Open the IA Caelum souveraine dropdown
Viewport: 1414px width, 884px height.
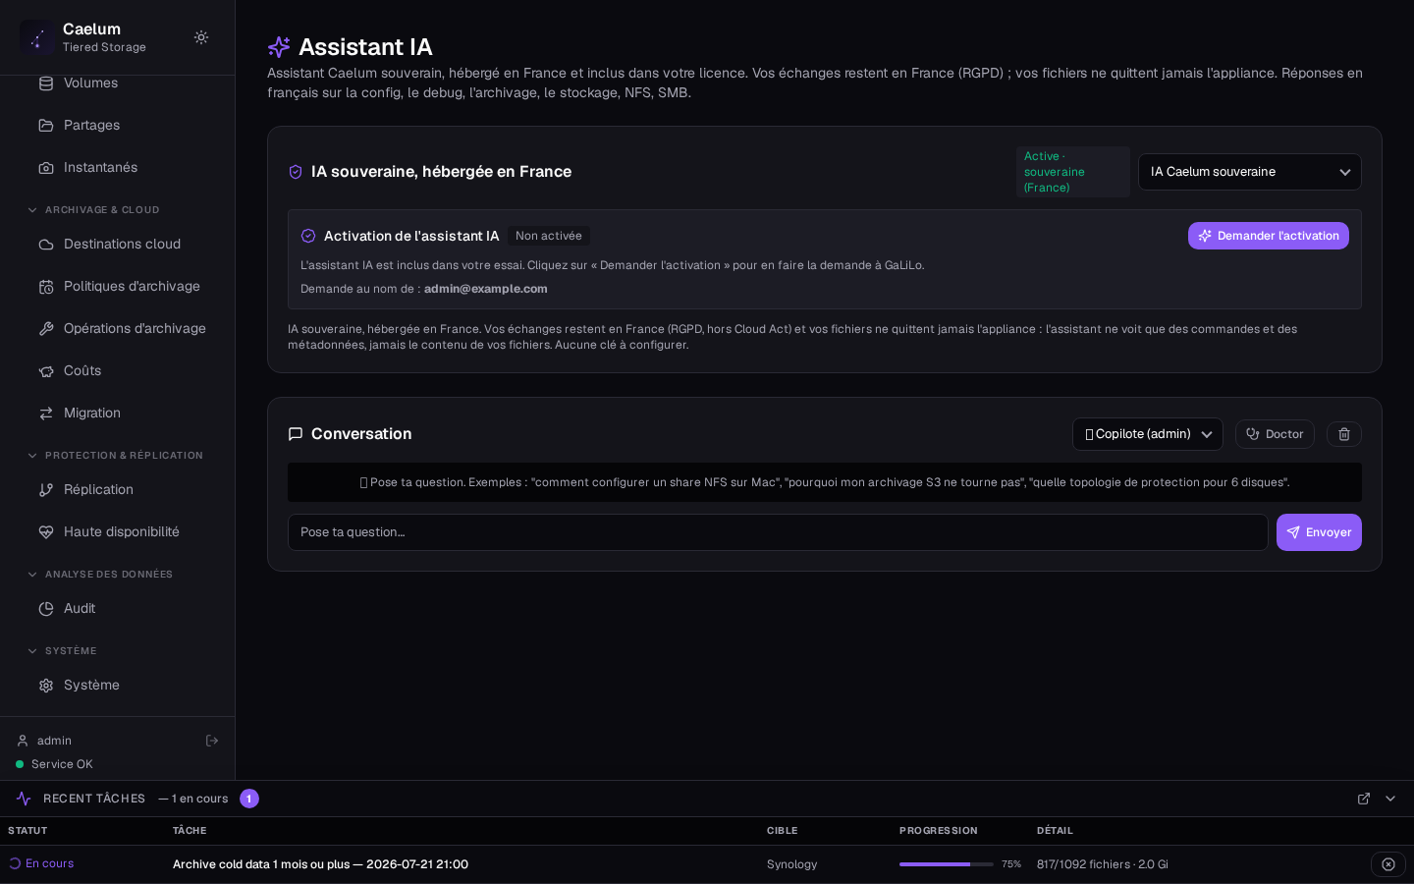(x=1250, y=172)
